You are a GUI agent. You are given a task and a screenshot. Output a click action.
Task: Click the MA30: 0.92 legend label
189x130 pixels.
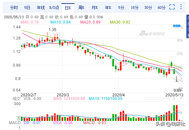120,22
